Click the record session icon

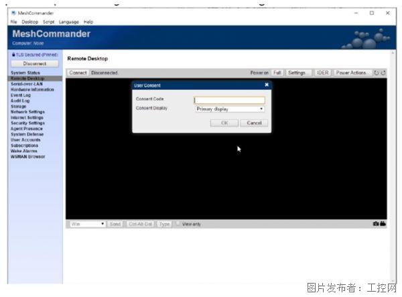click(383, 224)
